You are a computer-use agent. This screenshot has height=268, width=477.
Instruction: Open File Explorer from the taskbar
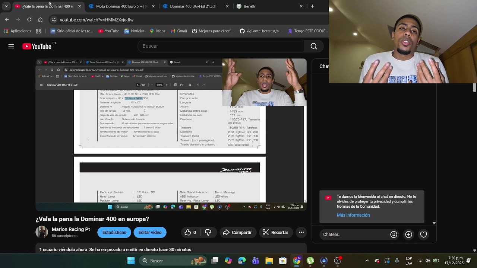coord(269,261)
